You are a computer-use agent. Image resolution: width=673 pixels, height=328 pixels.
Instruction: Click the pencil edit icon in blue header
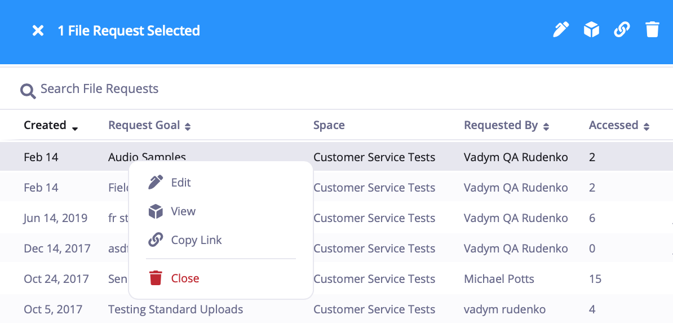coord(561,30)
